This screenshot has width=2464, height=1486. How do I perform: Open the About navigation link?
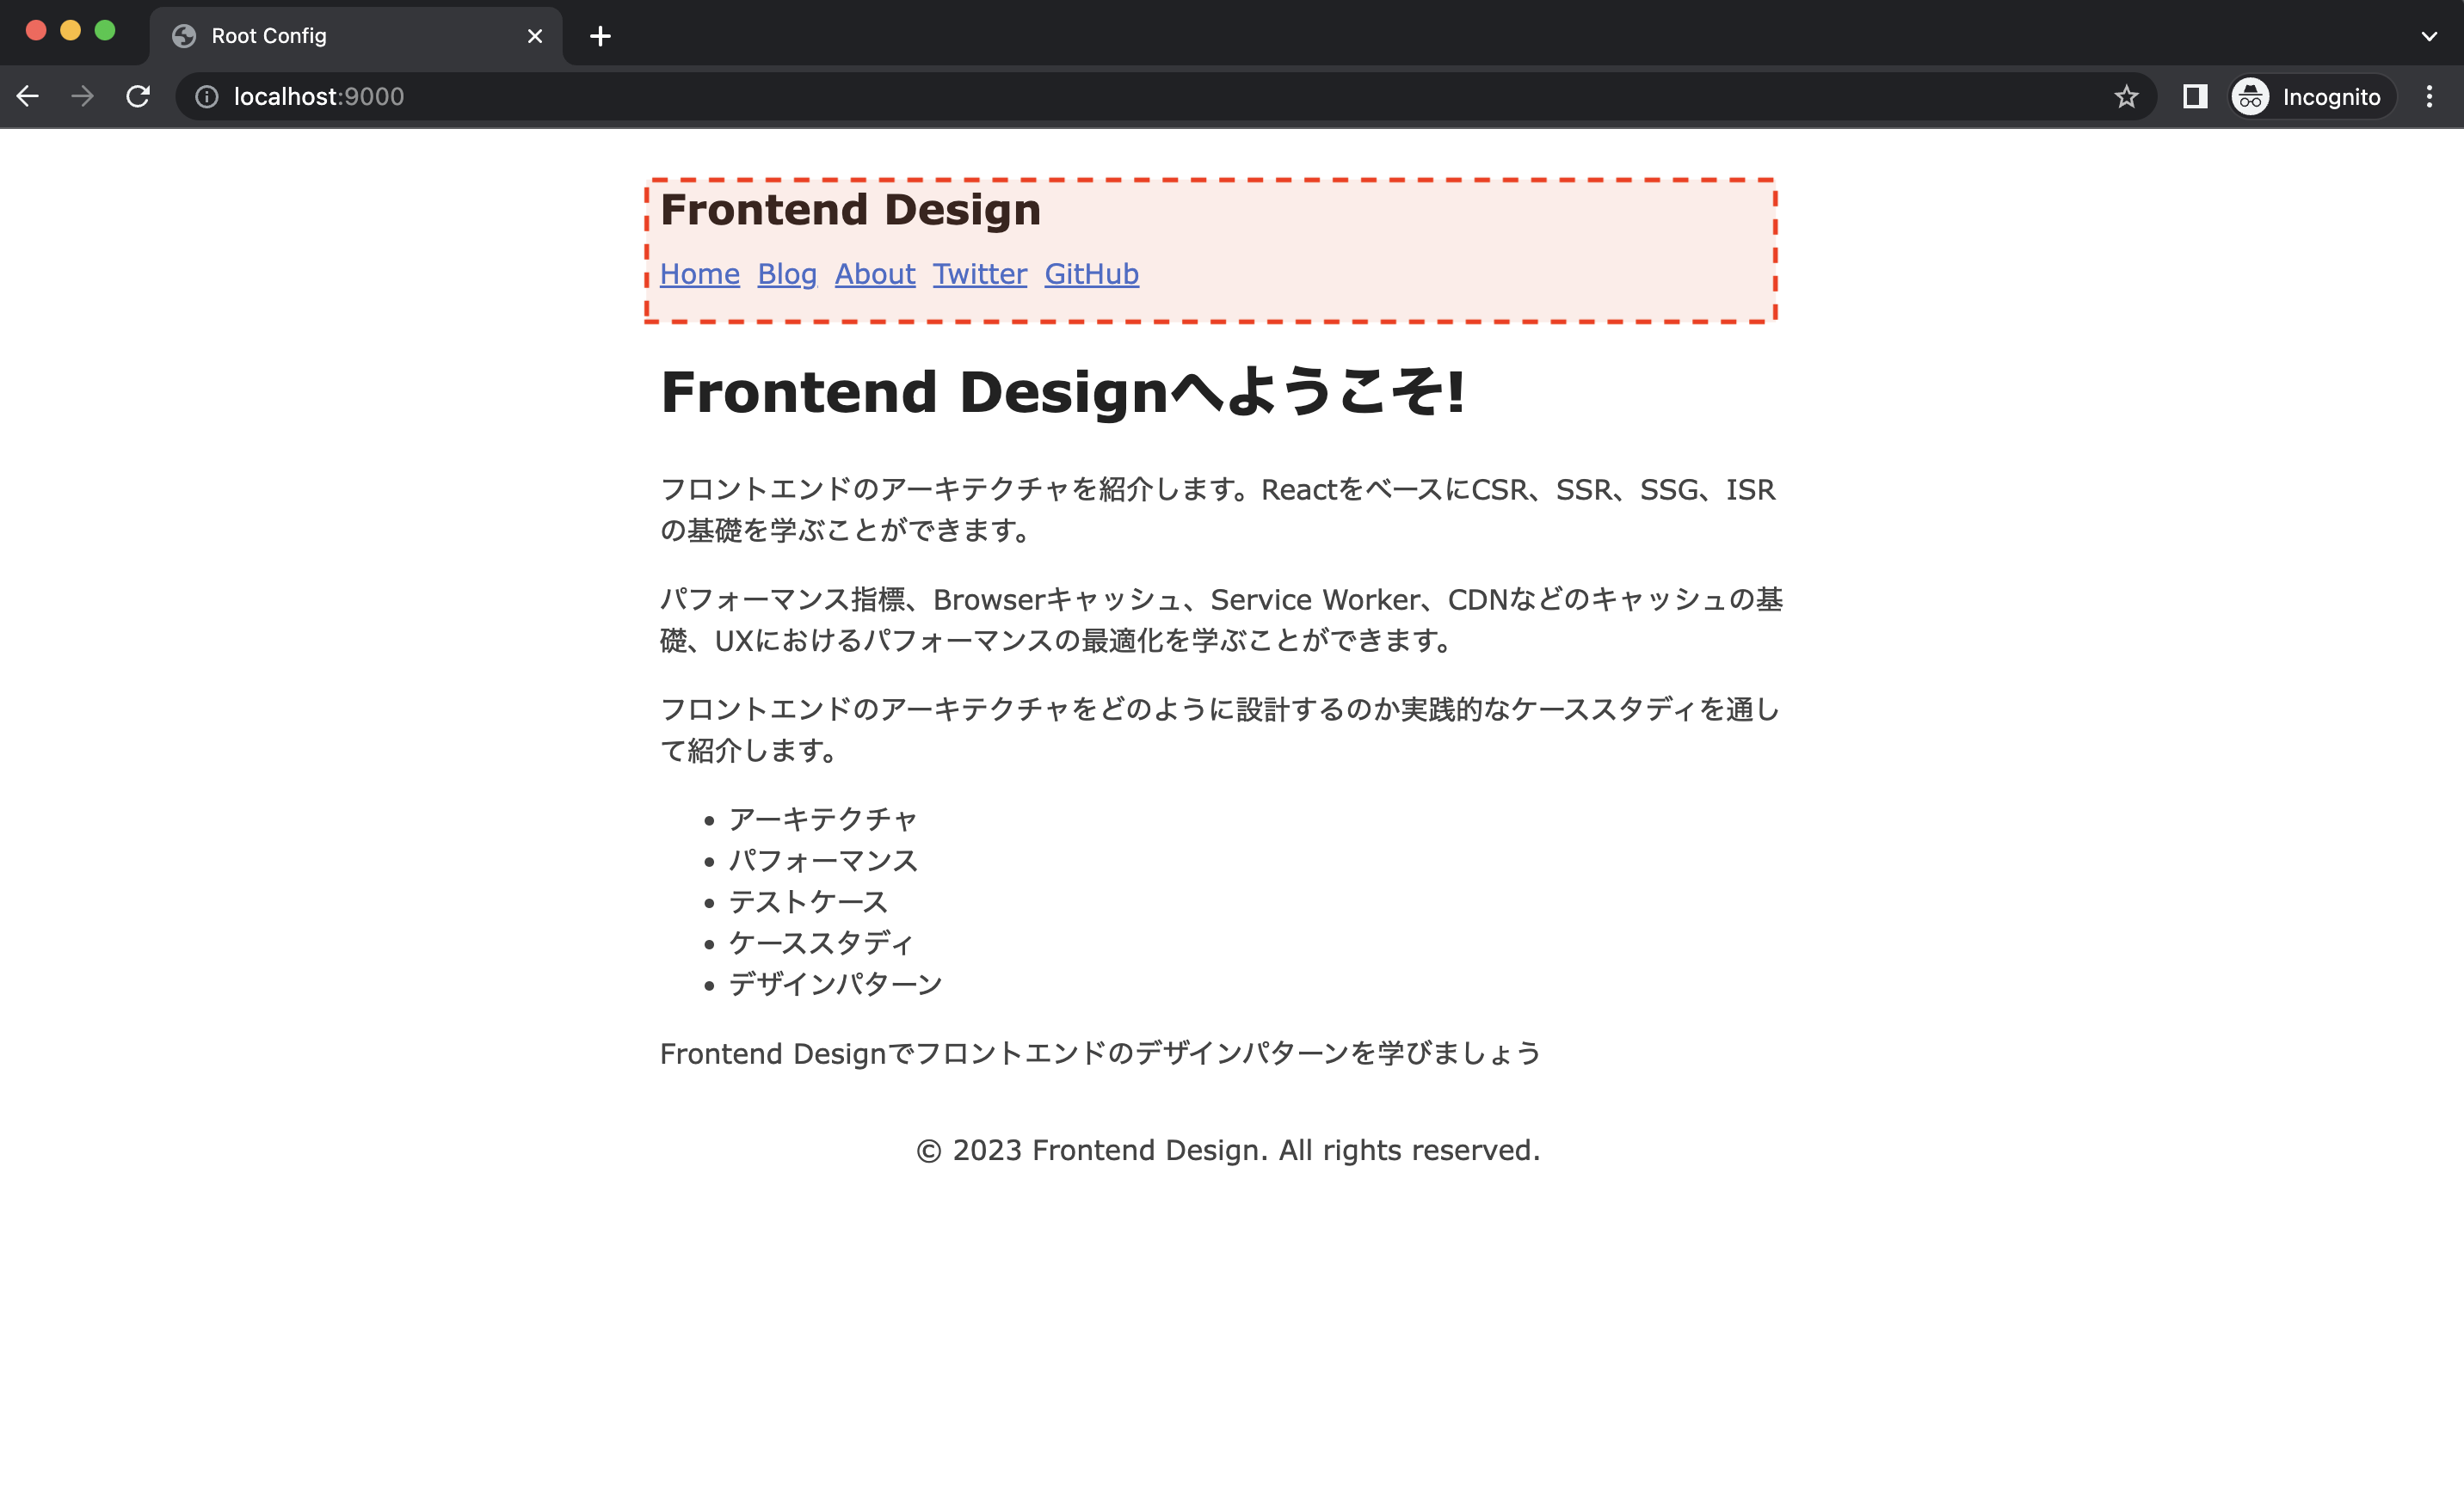(x=875, y=273)
